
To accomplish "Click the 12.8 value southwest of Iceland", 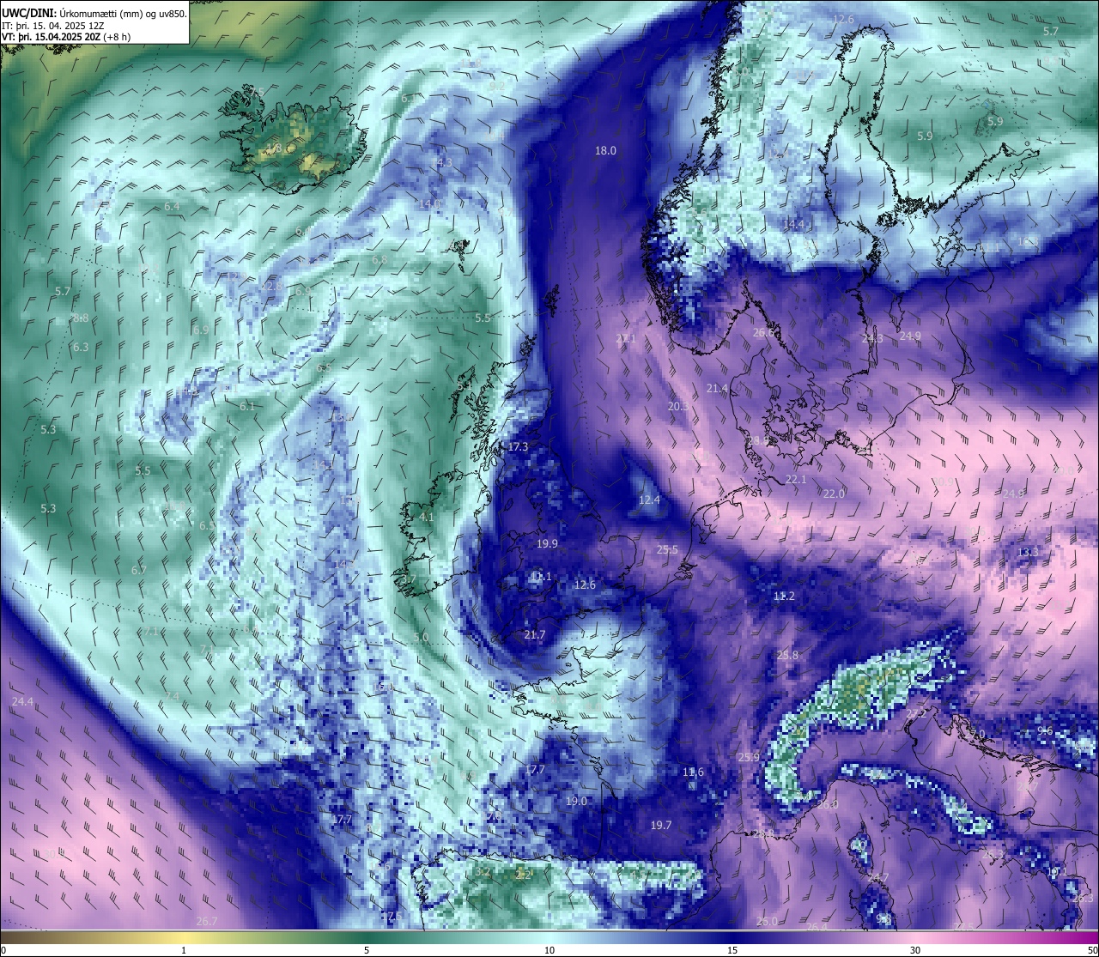I will pos(271,286).
